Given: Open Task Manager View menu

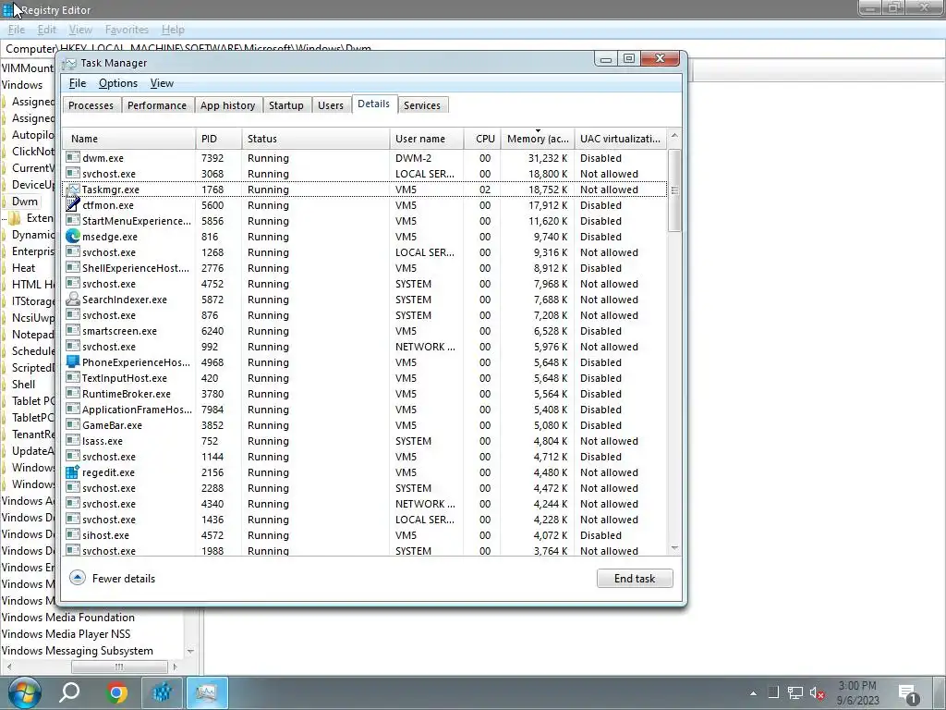Looking at the screenshot, I should [162, 83].
